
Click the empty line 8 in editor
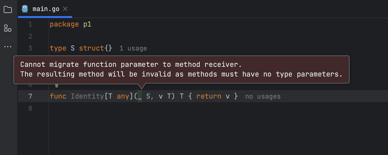(x=202, y=108)
